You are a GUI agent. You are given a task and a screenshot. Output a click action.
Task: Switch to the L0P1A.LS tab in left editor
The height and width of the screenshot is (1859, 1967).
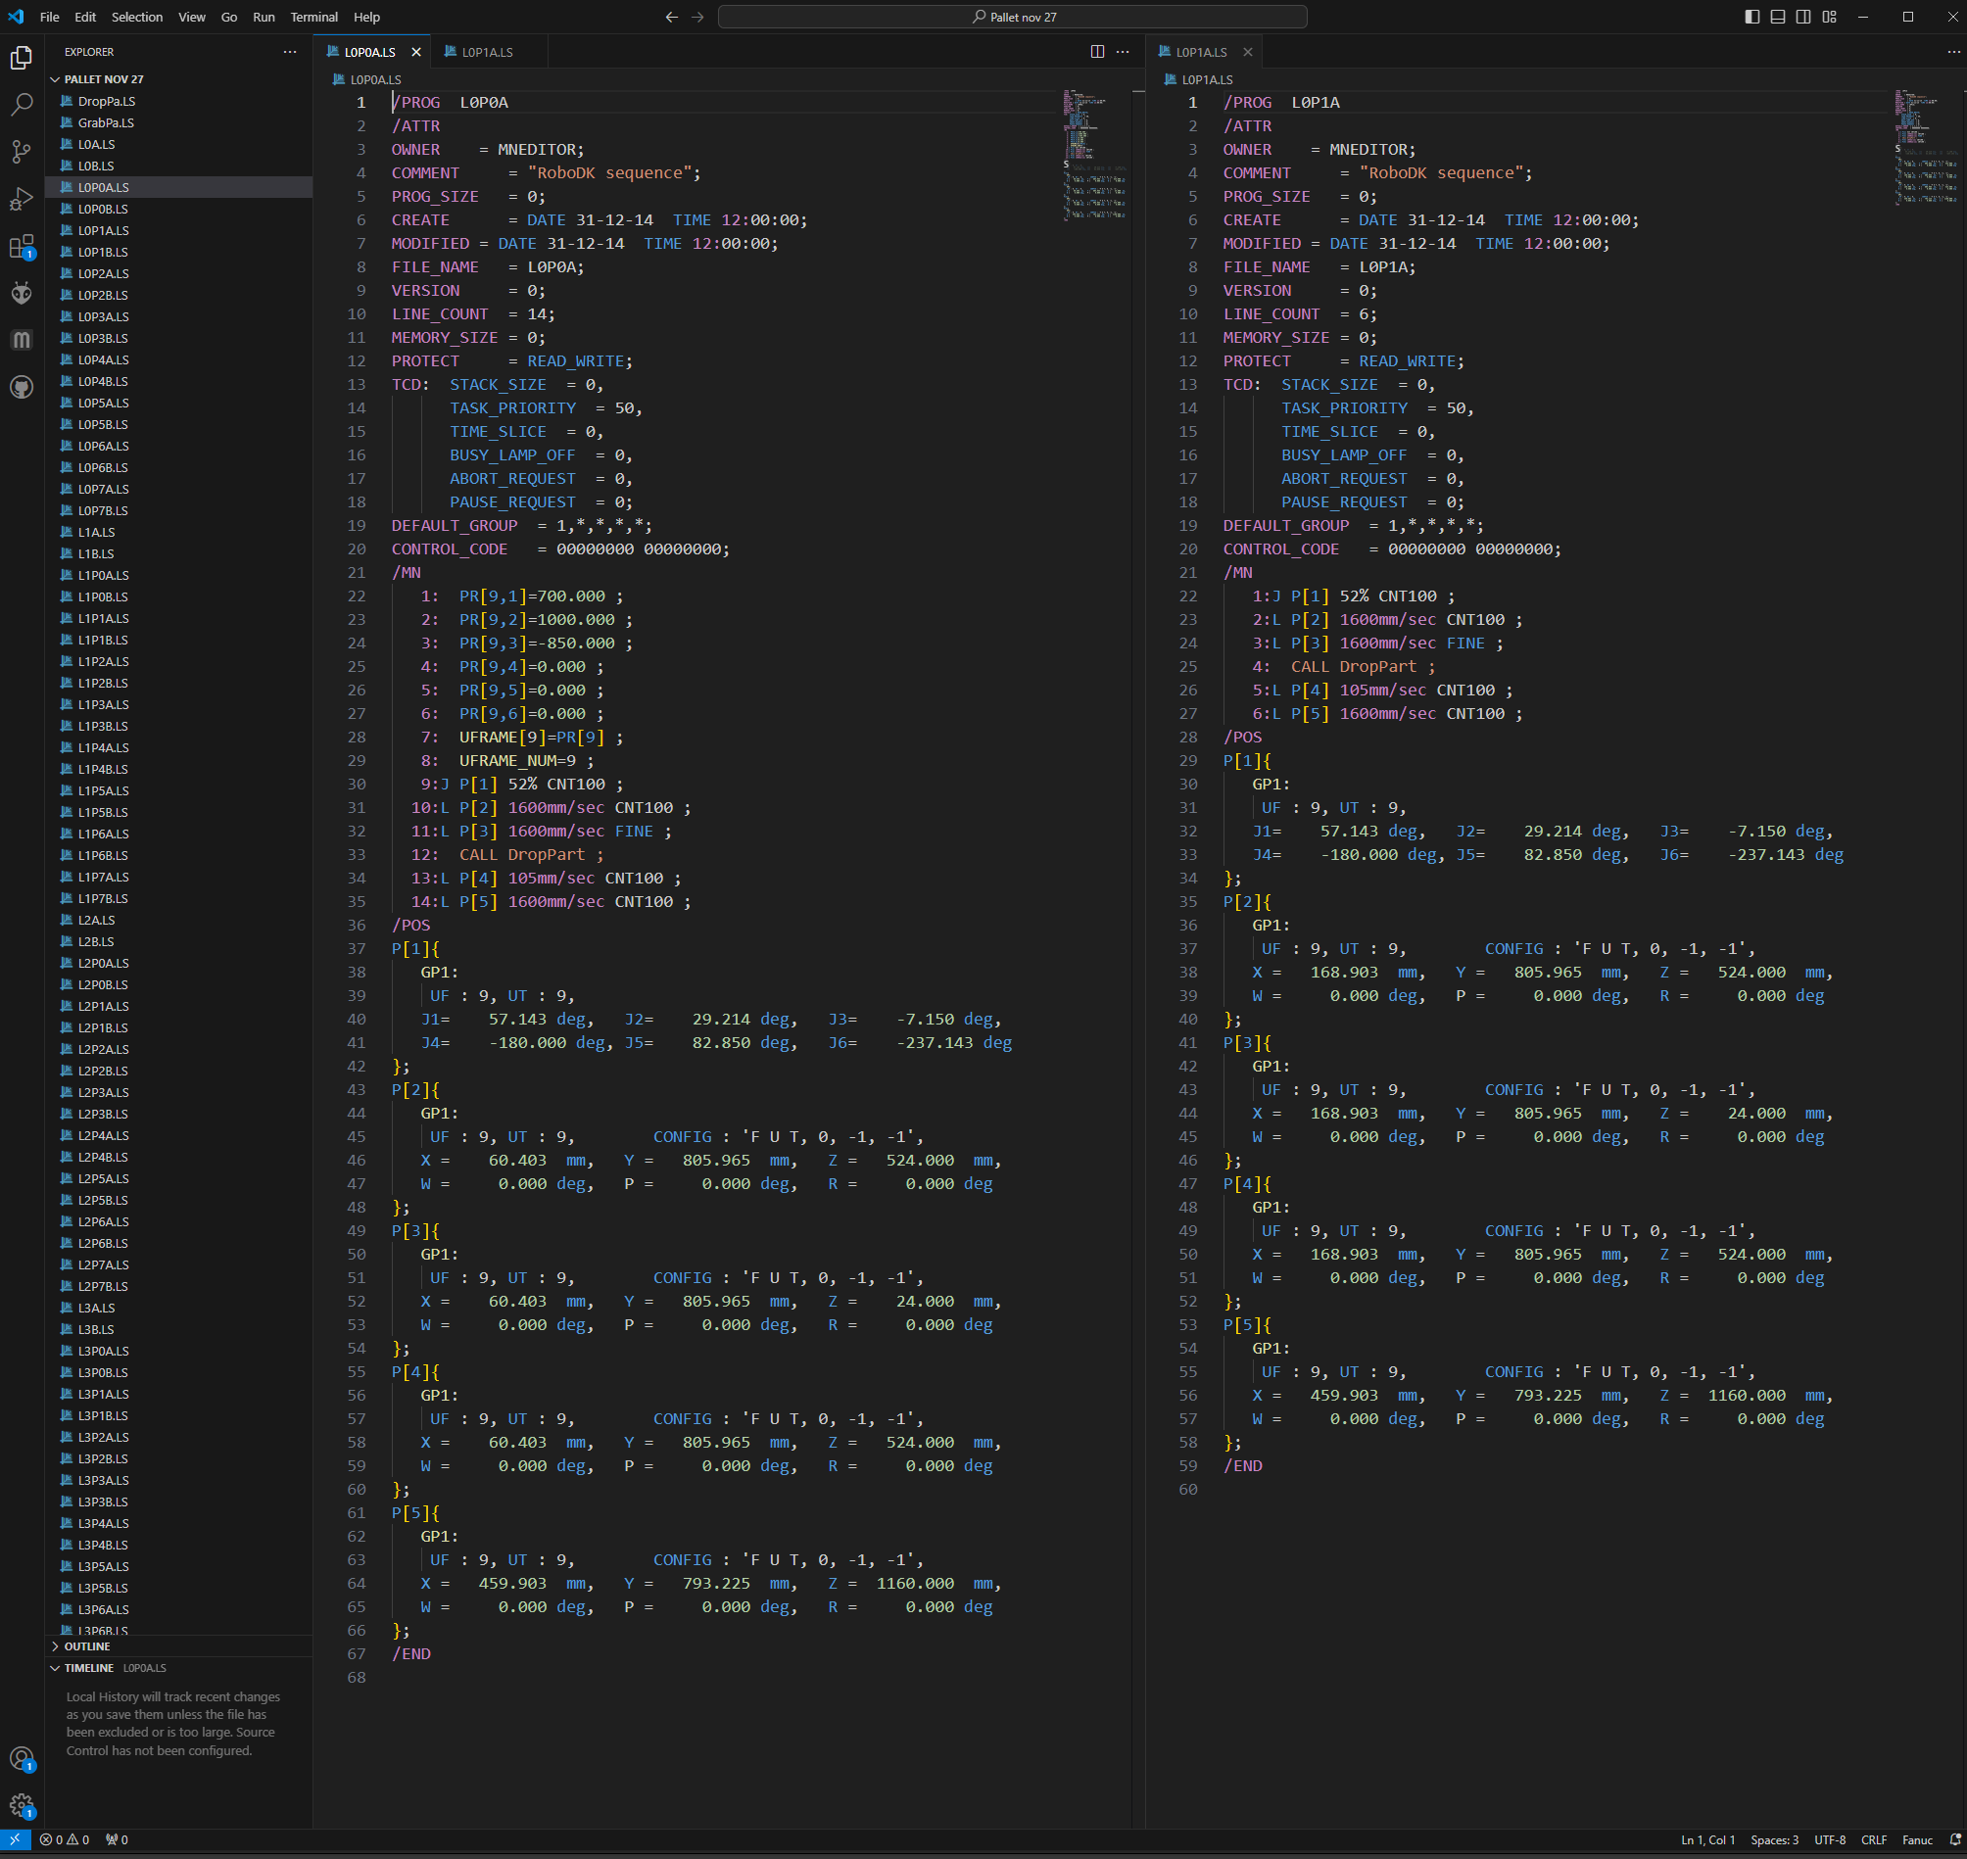[487, 52]
